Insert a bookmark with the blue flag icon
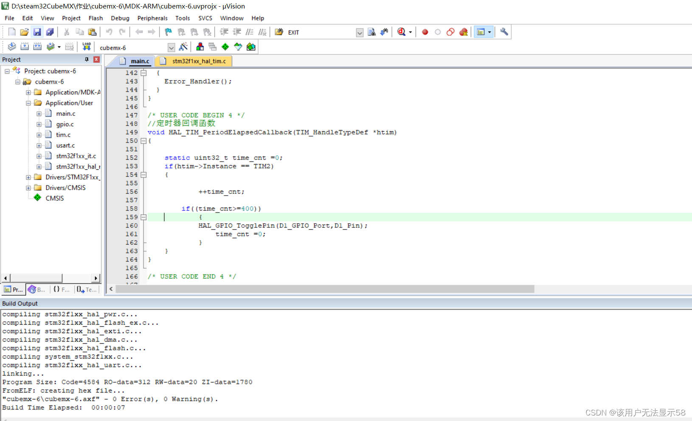The width and height of the screenshot is (692, 421). (169, 32)
